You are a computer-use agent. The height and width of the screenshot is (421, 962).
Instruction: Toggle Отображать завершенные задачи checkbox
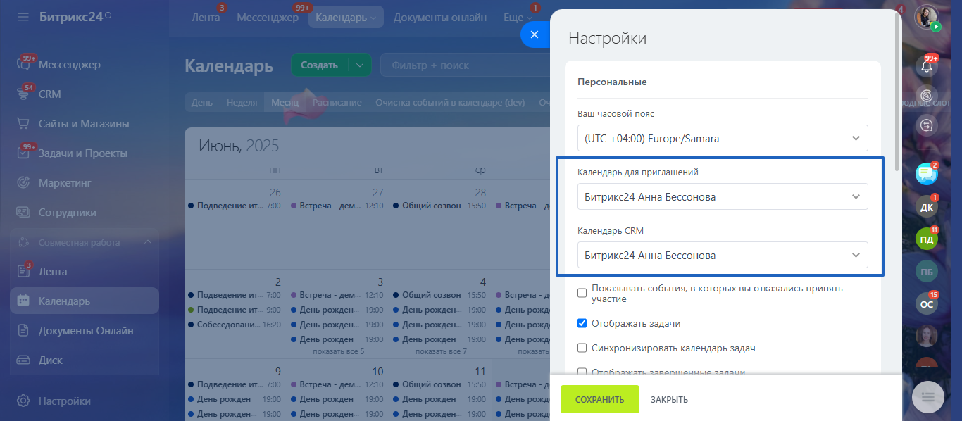pos(582,372)
